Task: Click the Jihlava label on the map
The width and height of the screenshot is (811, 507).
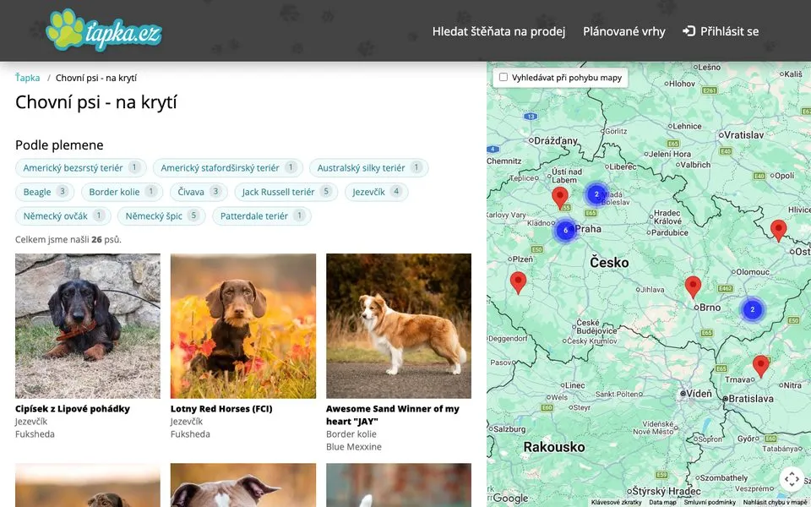Action: 653,290
